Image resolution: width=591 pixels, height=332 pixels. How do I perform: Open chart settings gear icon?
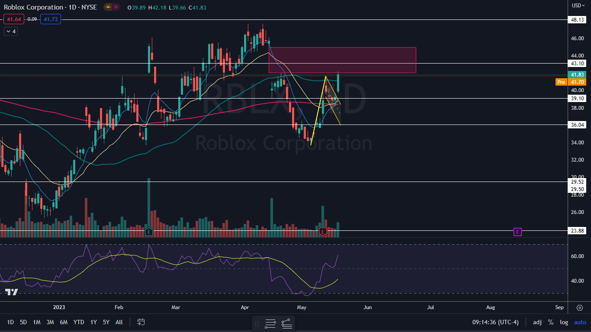579,308
